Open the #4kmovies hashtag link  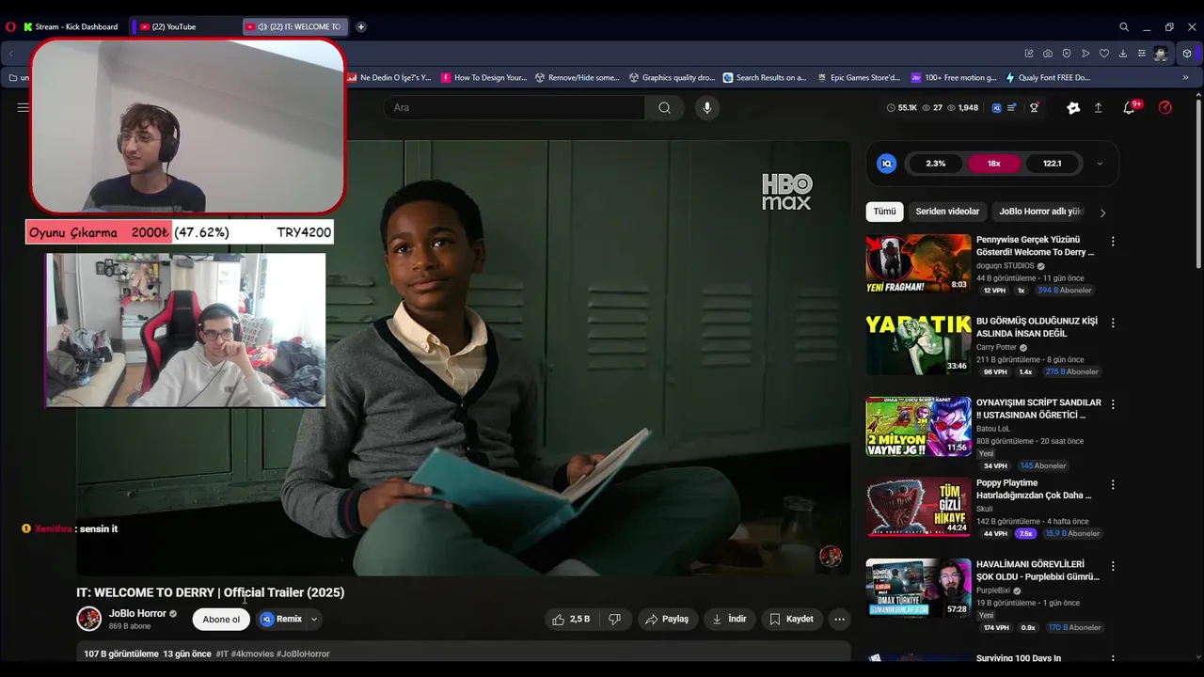[253, 653]
